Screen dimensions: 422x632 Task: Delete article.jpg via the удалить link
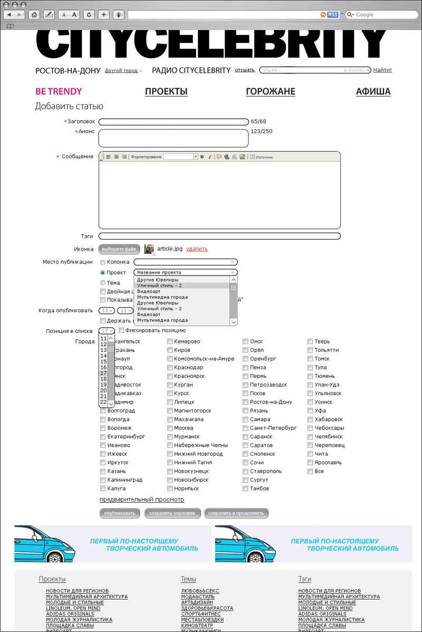[197, 249]
